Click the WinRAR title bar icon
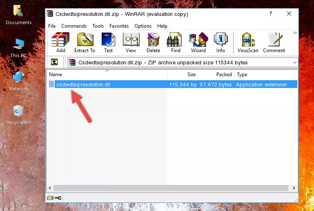Image resolution: width=314 pixels, height=211 pixels. click(50, 13)
